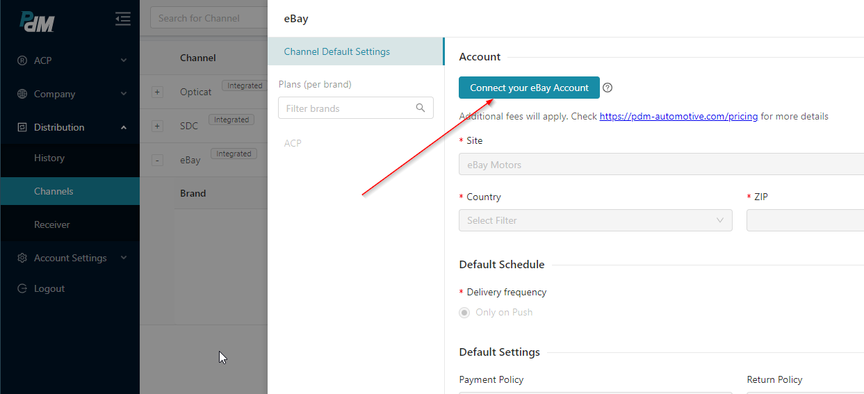Click the Account Settings menu label
Viewport: 864px width, 394px height.
[x=70, y=258]
